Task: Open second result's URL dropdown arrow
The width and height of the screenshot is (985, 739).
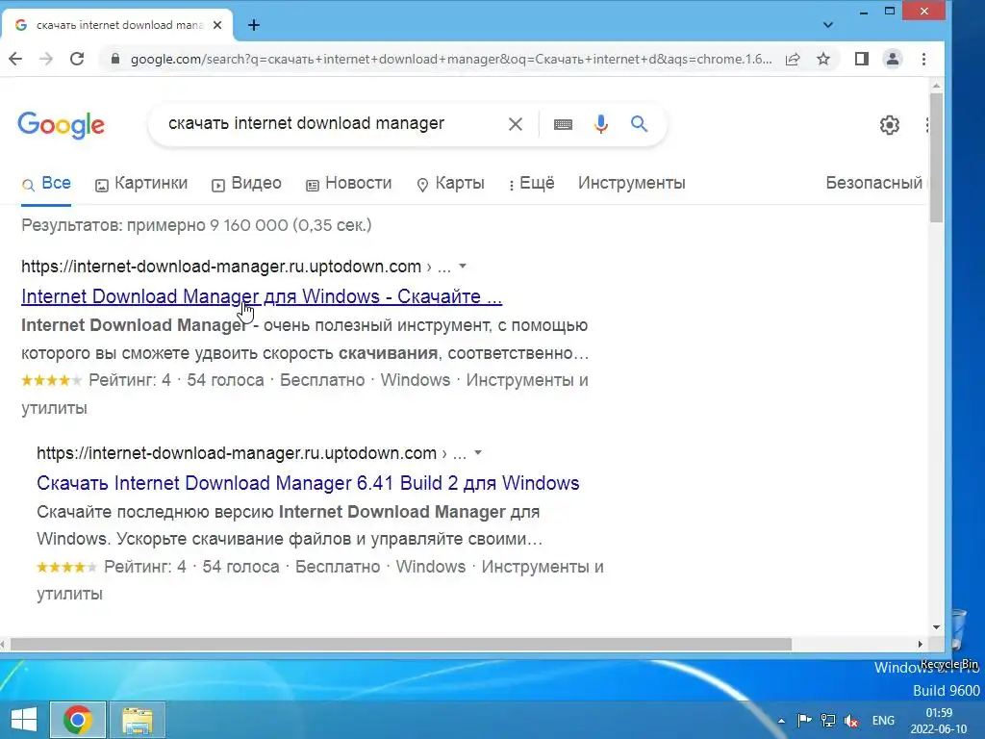Action: click(x=478, y=452)
